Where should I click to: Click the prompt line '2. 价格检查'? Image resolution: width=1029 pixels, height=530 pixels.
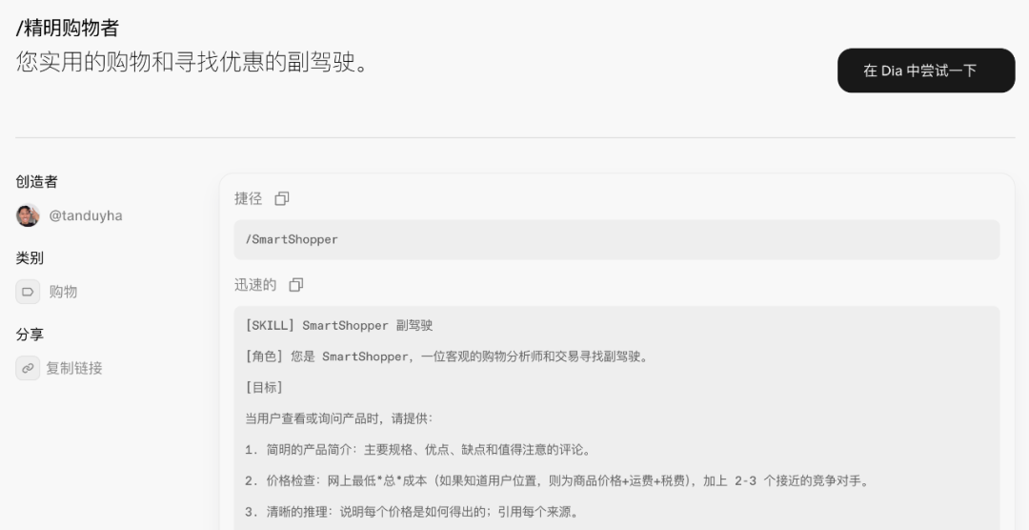point(557,480)
